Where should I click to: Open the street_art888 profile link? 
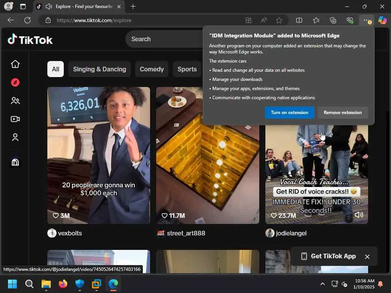click(186, 233)
